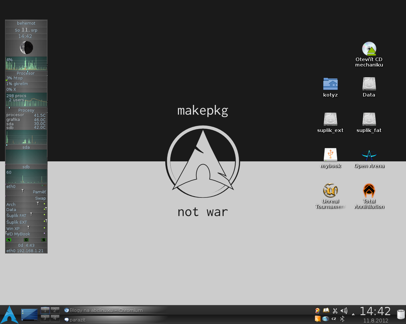Toggle the Šuplík FAT mount dot
The width and height of the screenshot is (406, 324).
[x=44, y=215]
